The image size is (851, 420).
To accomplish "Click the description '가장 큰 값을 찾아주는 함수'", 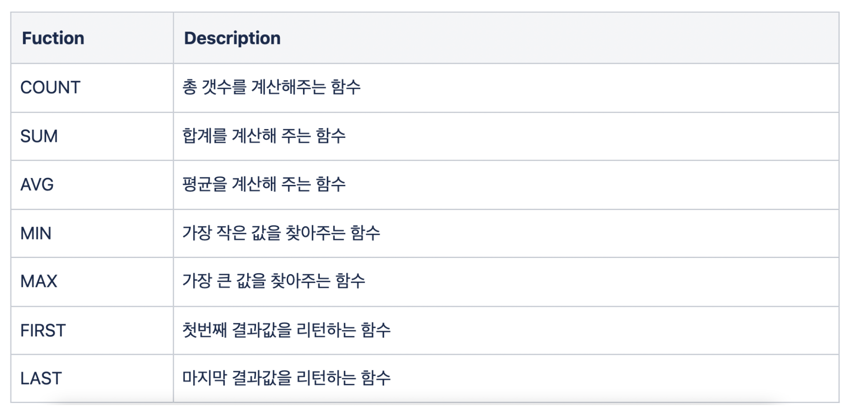I will point(274,281).
